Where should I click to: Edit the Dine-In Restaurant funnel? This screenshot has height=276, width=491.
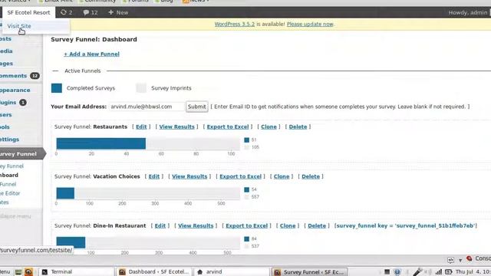160,225
